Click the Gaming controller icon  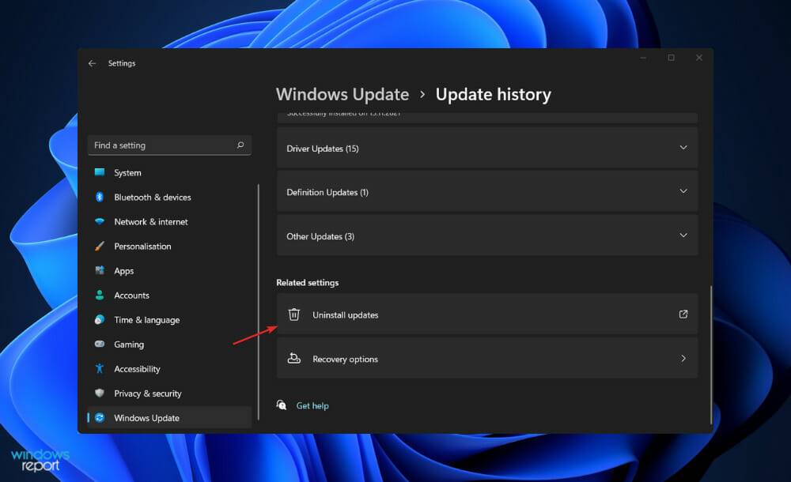[x=100, y=344]
